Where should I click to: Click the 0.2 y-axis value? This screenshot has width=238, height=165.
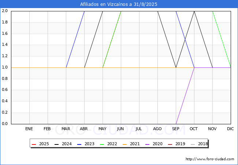click(5, 113)
